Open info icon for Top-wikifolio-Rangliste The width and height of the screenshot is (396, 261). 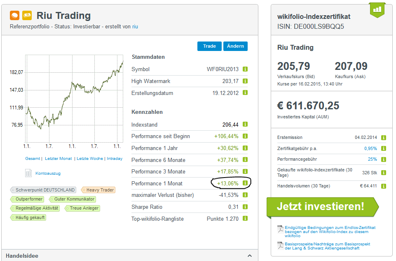(245, 218)
